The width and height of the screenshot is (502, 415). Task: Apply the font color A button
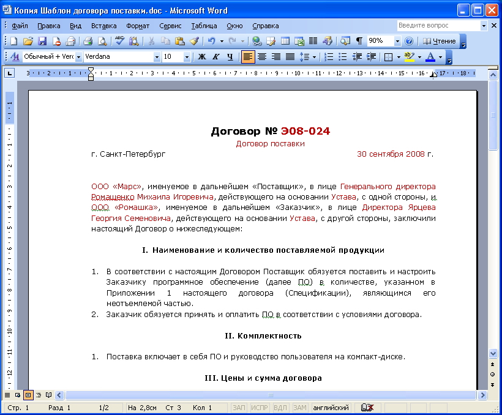[430, 57]
